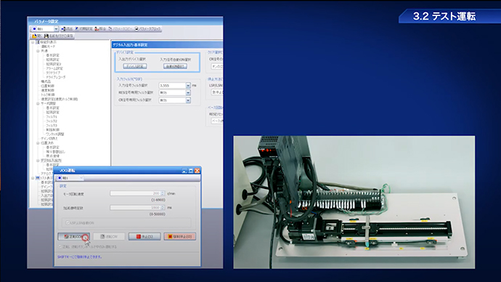This screenshot has width=501, height=282.
Task: Click the Forced Stop (強制停止(O)) button
Action: [180, 236]
